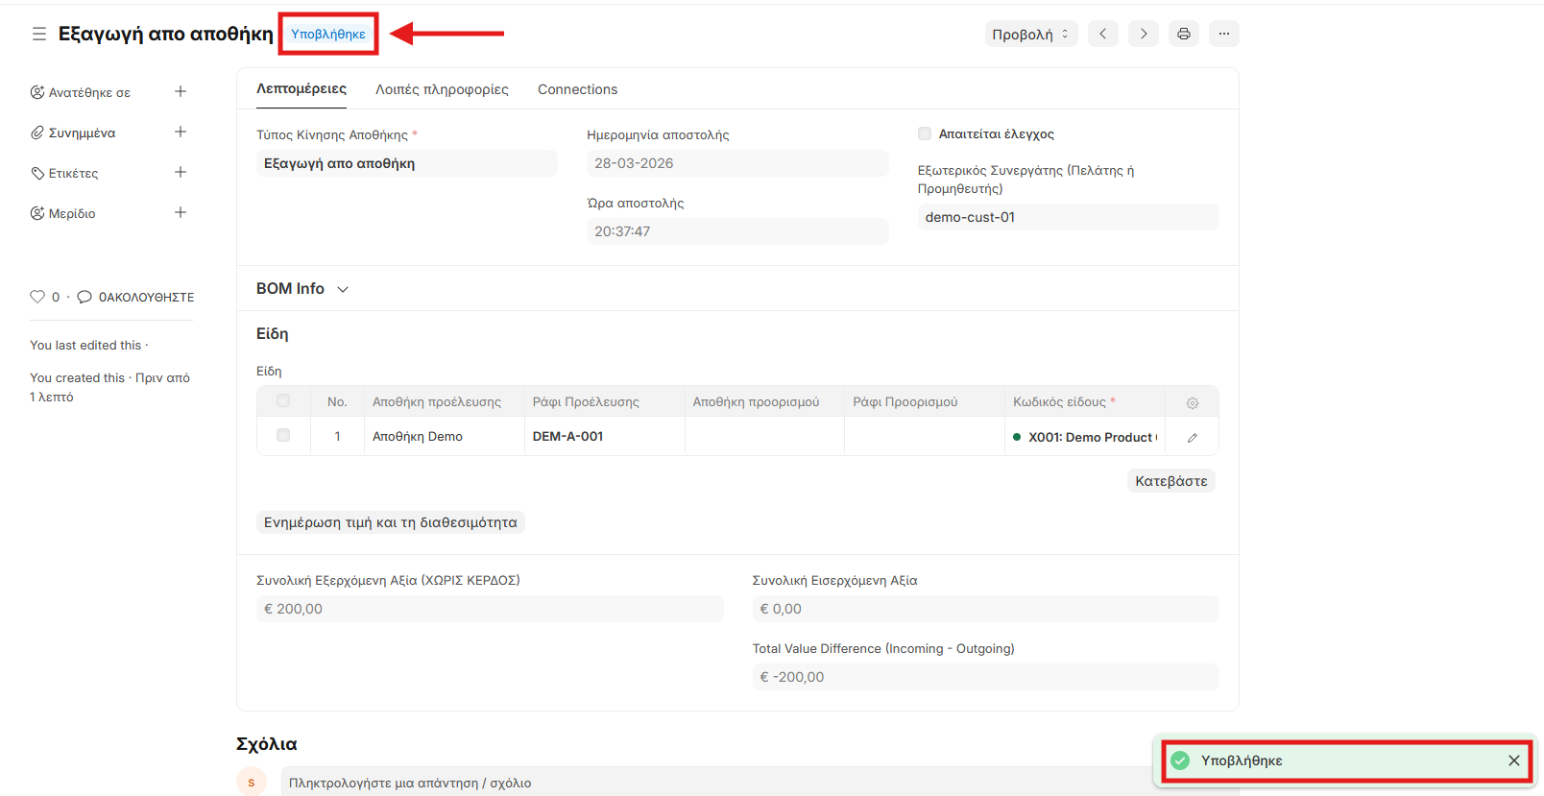The width and height of the screenshot is (1544, 796).
Task: Add attachment with plus next to Συνημμένα
Action: [x=180, y=133]
